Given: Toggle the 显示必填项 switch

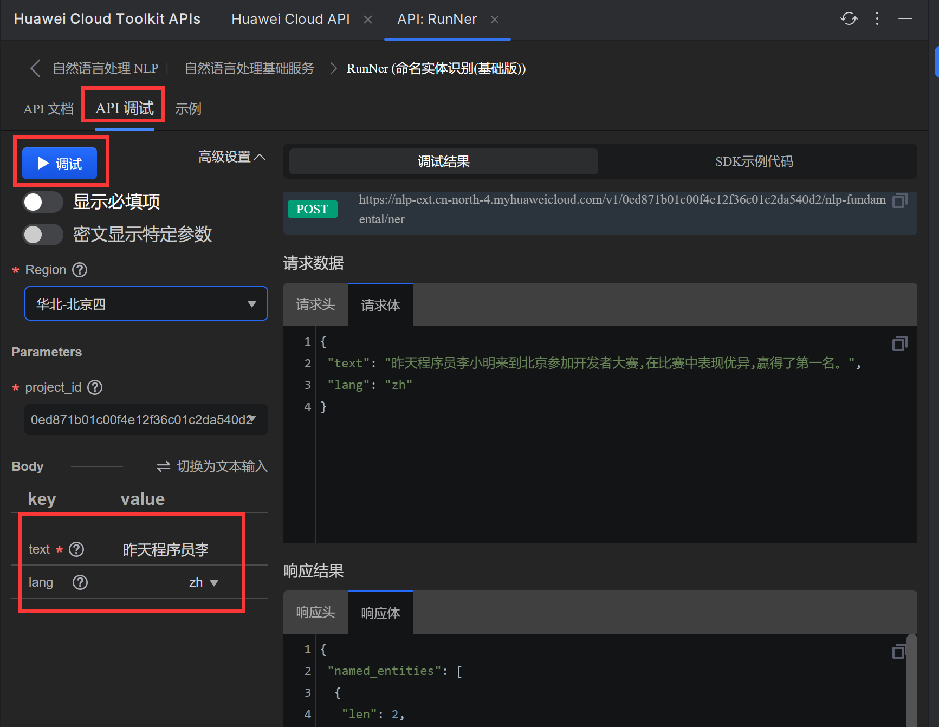Looking at the screenshot, I should point(43,202).
